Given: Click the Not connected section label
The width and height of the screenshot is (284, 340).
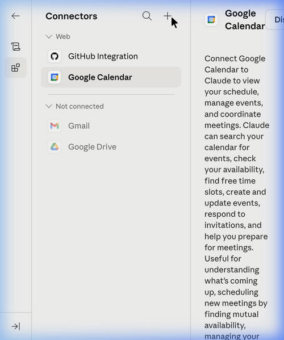Looking at the screenshot, I should 80,106.
